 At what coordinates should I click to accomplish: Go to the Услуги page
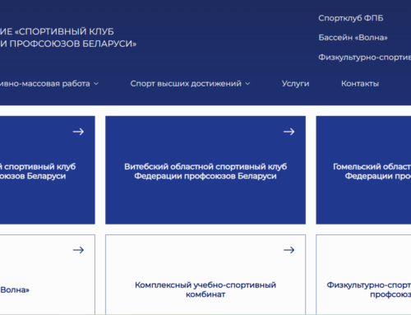pos(295,83)
